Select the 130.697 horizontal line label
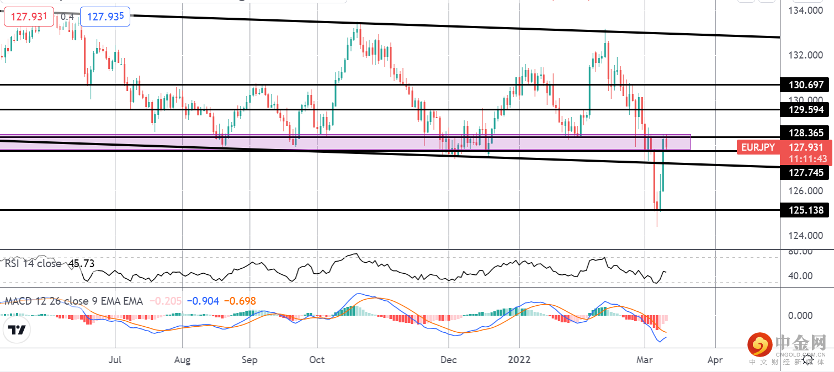 (x=806, y=85)
